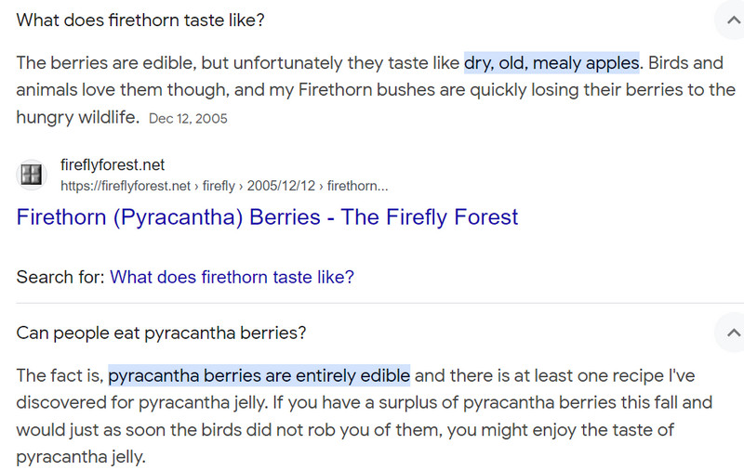Open the Firethorn (Pyracantha) Berries title link

[267, 217]
